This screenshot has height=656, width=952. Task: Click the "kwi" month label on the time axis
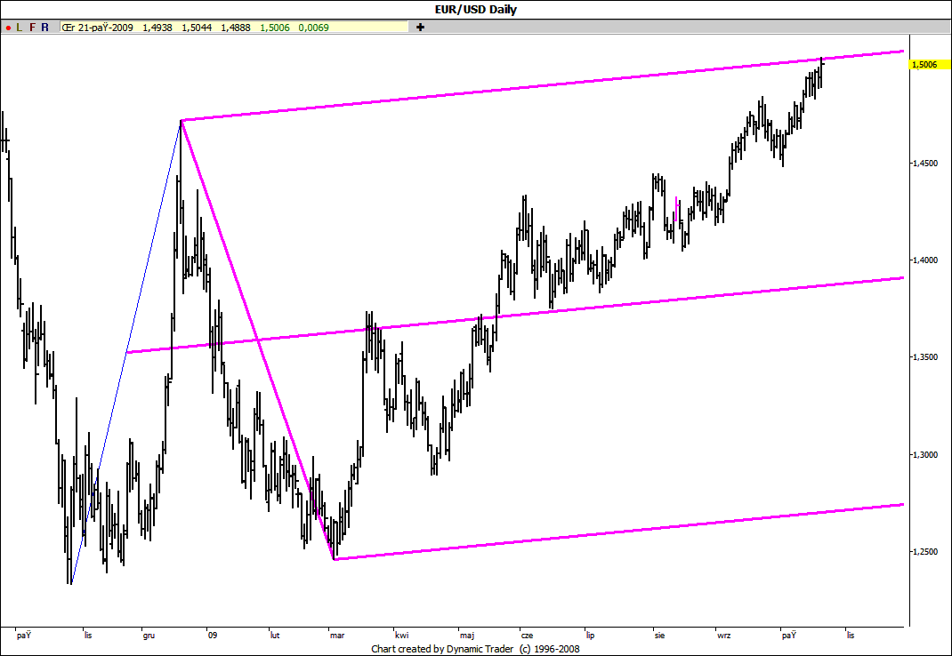pos(402,636)
